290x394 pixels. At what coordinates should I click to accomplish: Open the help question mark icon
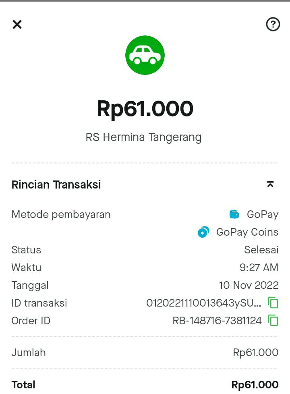pos(273,25)
